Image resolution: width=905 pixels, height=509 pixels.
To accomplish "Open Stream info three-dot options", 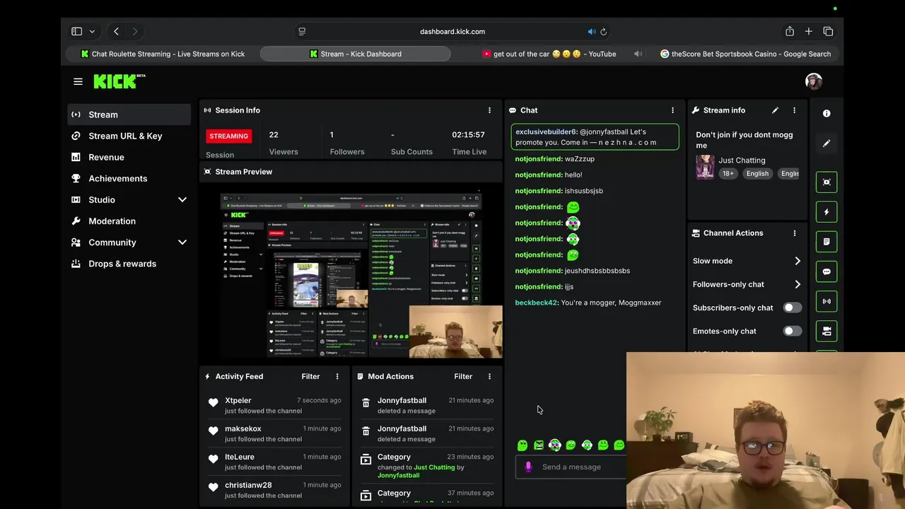I will click(x=794, y=110).
